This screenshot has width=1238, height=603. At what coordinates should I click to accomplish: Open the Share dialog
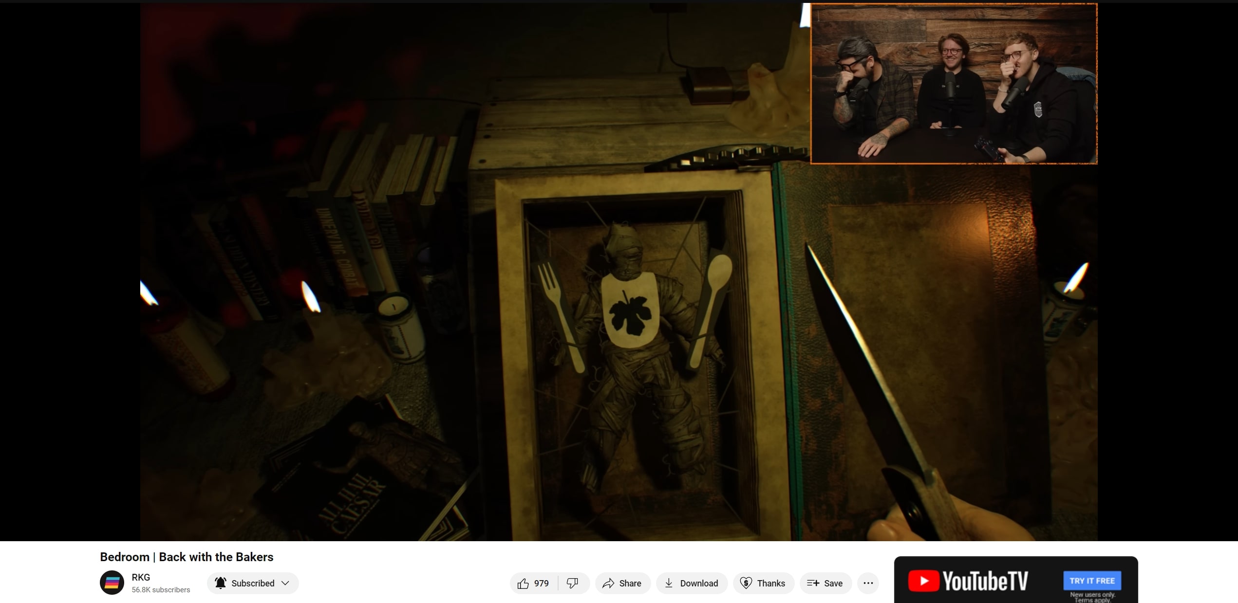622,583
